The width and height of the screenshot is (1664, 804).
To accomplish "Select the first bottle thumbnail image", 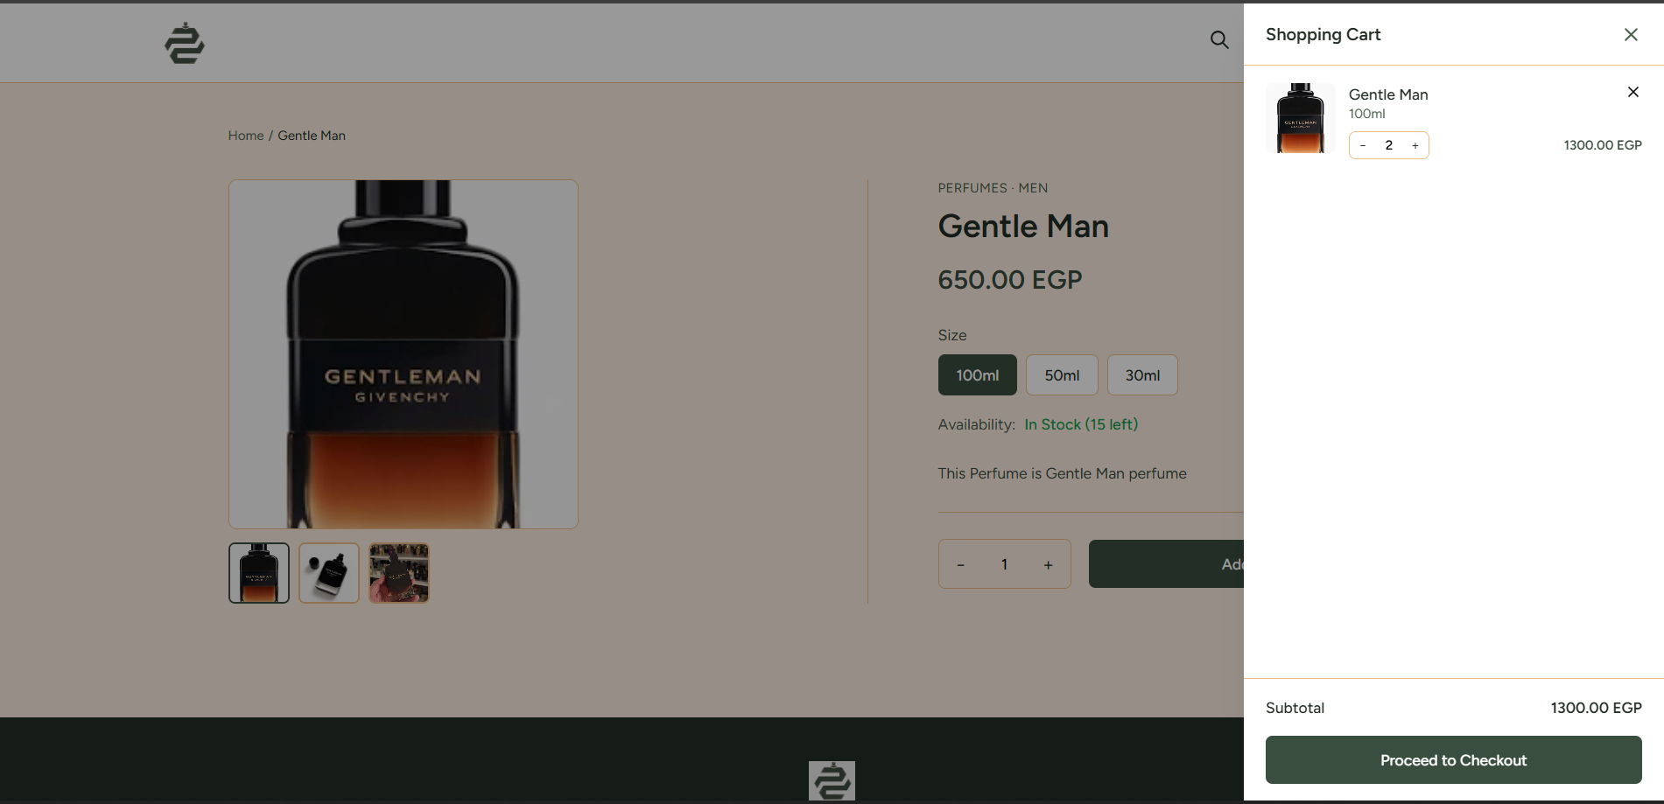I will coord(259,573).
